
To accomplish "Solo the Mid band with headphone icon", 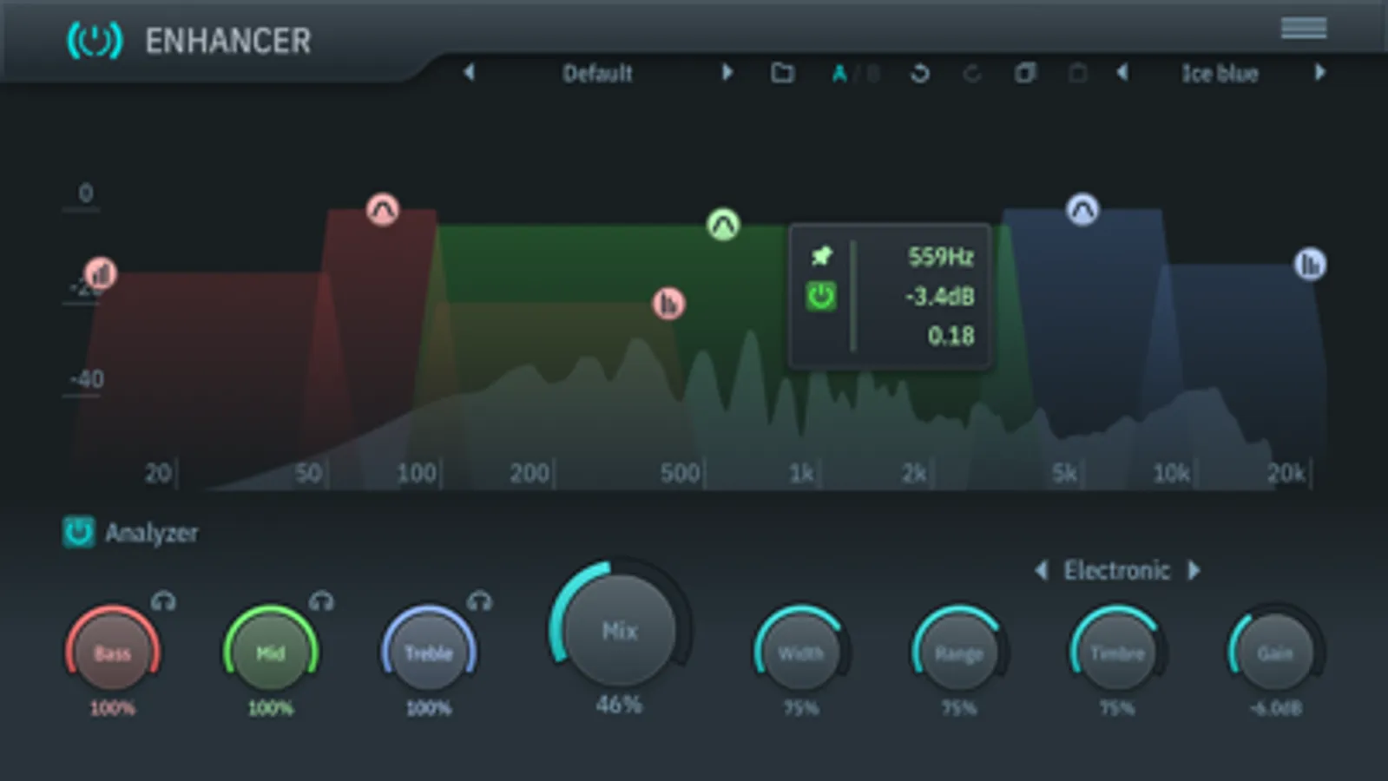I will (x=321, y=601).
